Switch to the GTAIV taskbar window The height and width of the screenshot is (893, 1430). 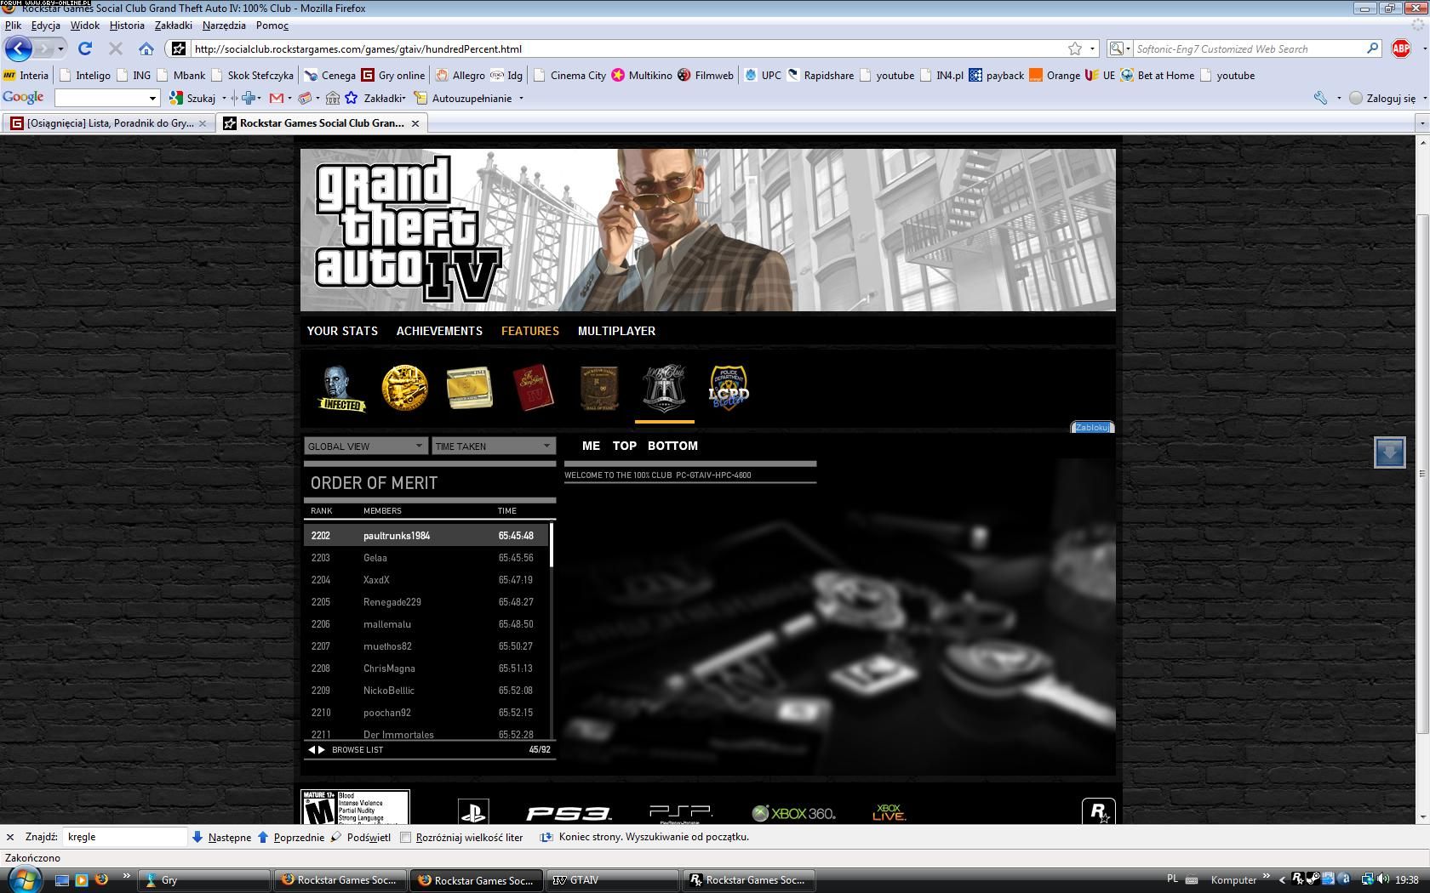[612, 880]
